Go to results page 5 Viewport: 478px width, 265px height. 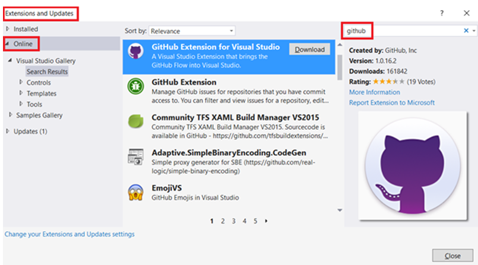pyautogui.click(x=255, y=221)
